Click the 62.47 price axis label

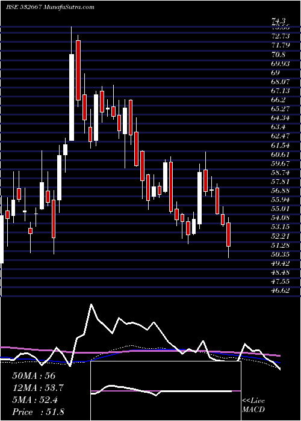pos(281,136)
